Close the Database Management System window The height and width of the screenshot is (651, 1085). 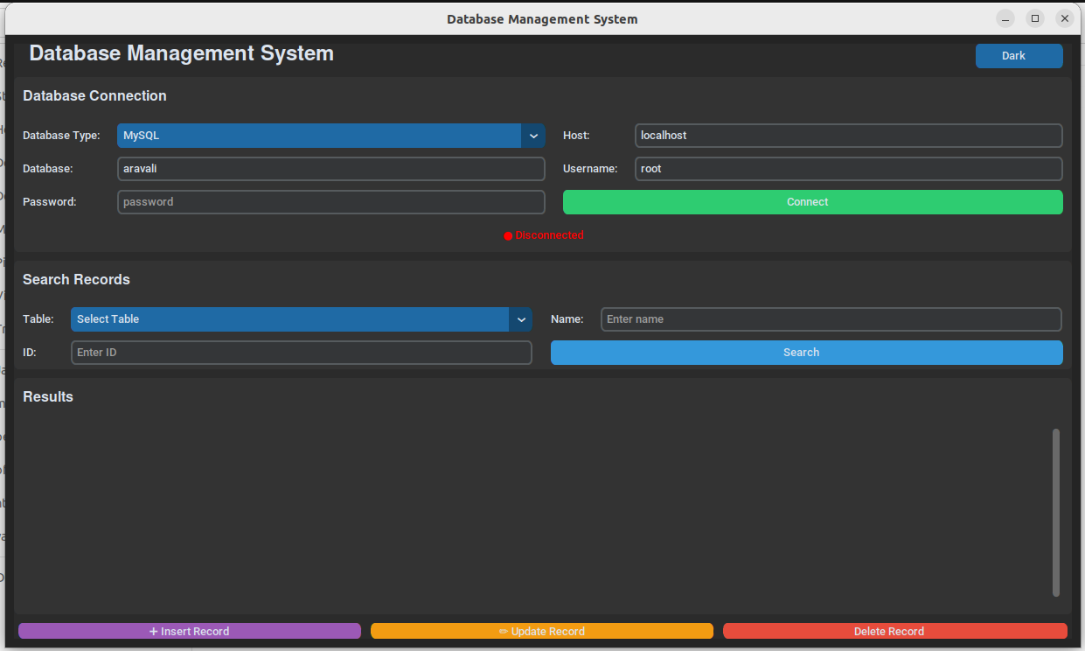[x=1064, y=18]
